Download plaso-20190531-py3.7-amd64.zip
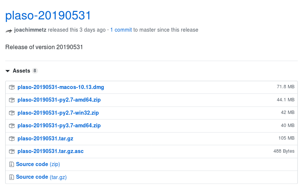Viewport: 306px width, 191px height. pyautogui.click(x=59, y=125)
